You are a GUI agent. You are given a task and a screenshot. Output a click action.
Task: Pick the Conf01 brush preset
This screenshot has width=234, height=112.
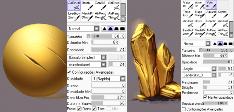223,14
